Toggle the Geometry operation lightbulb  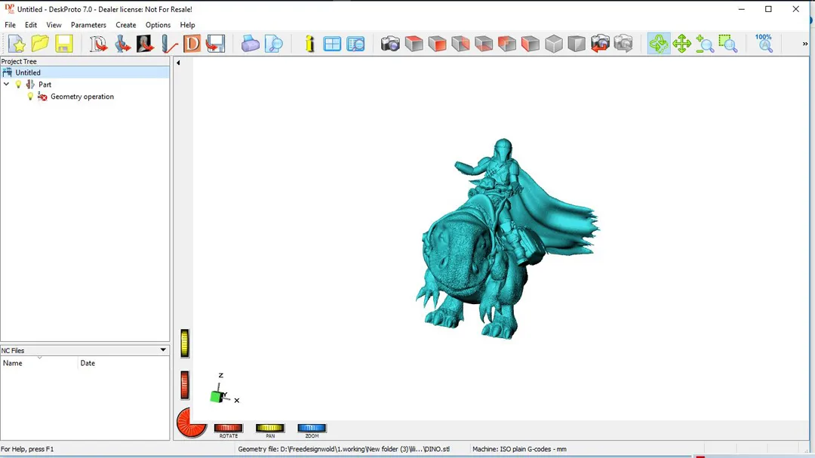tap(30, 97)
